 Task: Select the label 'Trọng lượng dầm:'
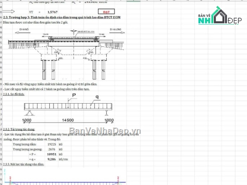tap(25, 144)
